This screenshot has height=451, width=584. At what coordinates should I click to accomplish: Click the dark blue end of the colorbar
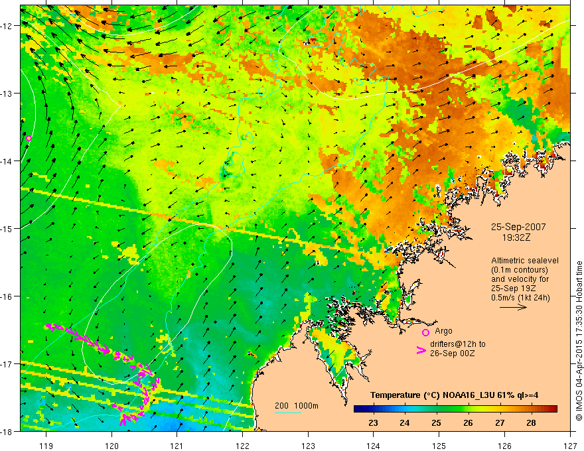pos(358,409)
